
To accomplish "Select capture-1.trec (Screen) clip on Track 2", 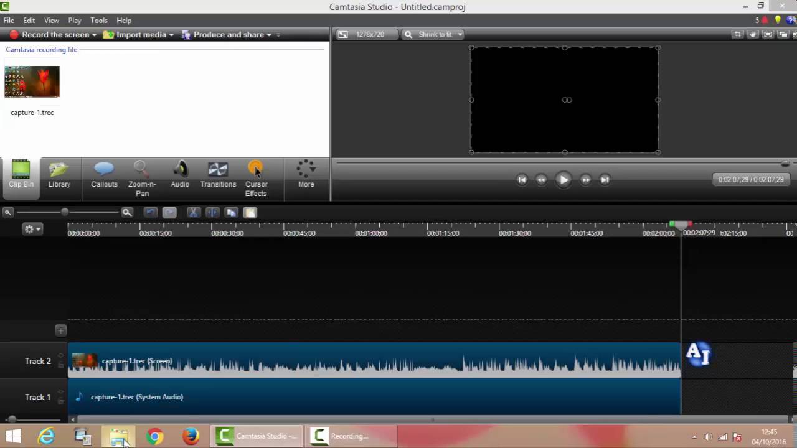I will click(x=374, y=360).
